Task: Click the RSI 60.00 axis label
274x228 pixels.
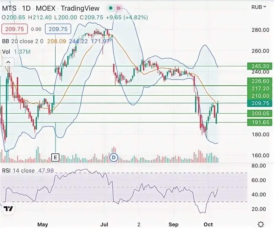Action: point(259,180)
